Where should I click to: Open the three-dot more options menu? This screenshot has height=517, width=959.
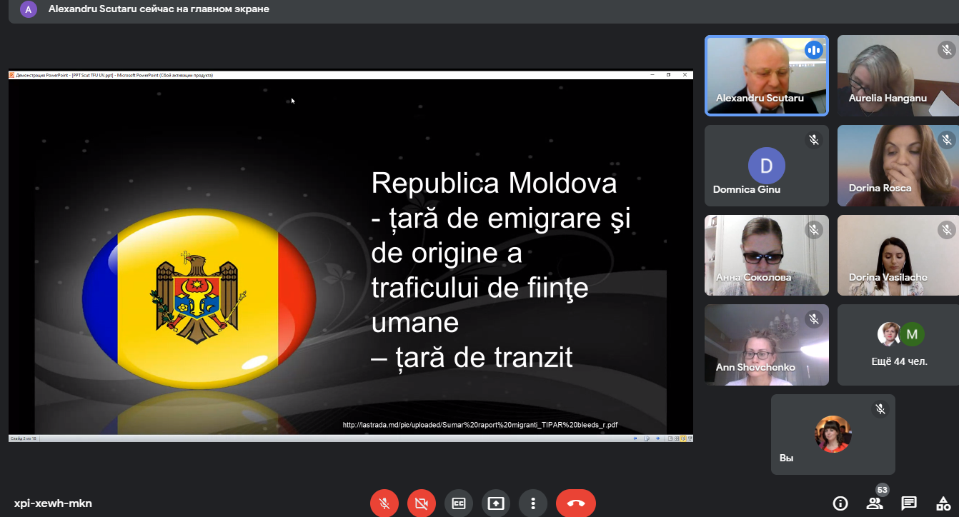point(532,503)
